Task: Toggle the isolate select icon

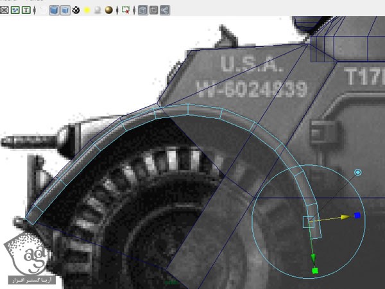Action: coord(126,10)
